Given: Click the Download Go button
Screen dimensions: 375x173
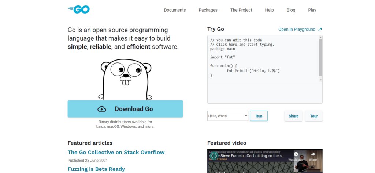Looking at the screenshot, I should (x=125, y=109).
